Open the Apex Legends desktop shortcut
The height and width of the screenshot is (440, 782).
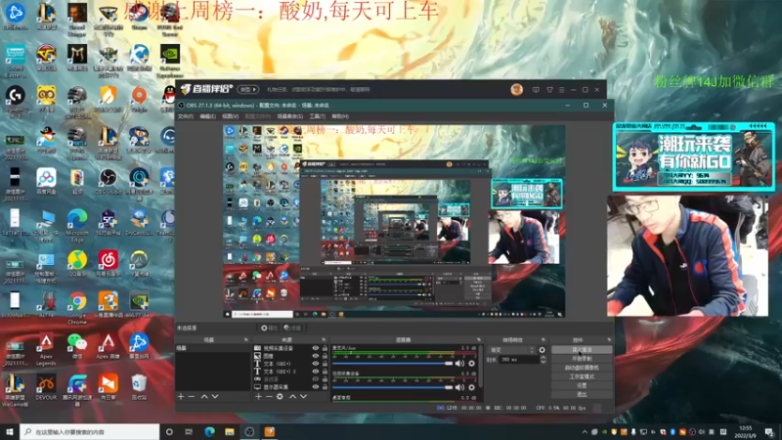tap(46, 349)
